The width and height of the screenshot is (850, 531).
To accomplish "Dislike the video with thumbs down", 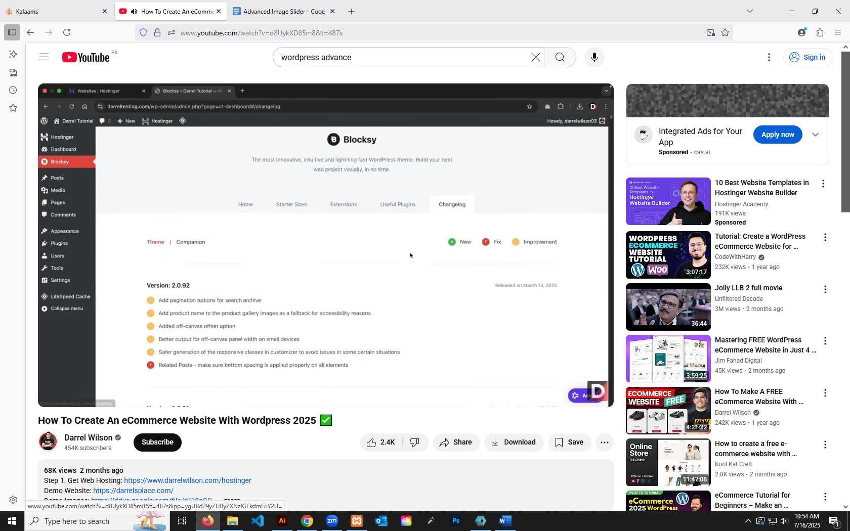I will tap(415, 442).
